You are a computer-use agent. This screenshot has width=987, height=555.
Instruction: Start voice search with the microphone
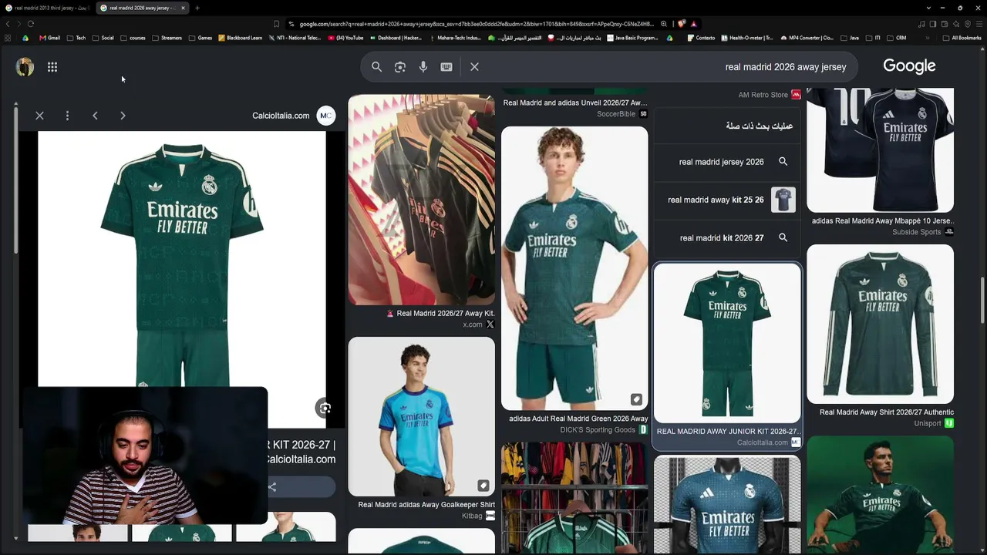coord(423,67)
